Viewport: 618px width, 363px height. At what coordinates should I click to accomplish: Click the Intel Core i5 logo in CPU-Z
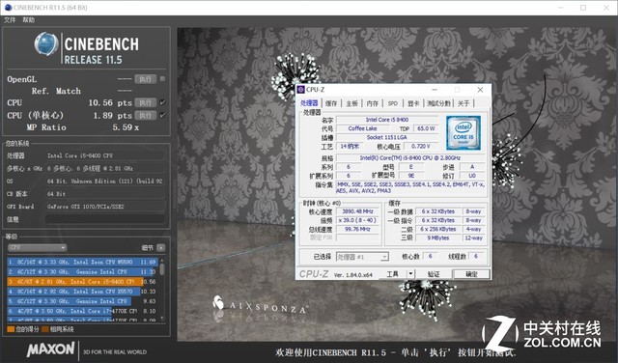(x=463, y=133)
